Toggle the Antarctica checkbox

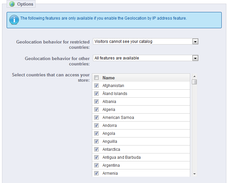point(96,149)
